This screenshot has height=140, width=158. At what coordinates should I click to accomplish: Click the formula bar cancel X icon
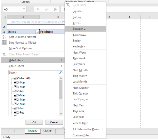38,9
